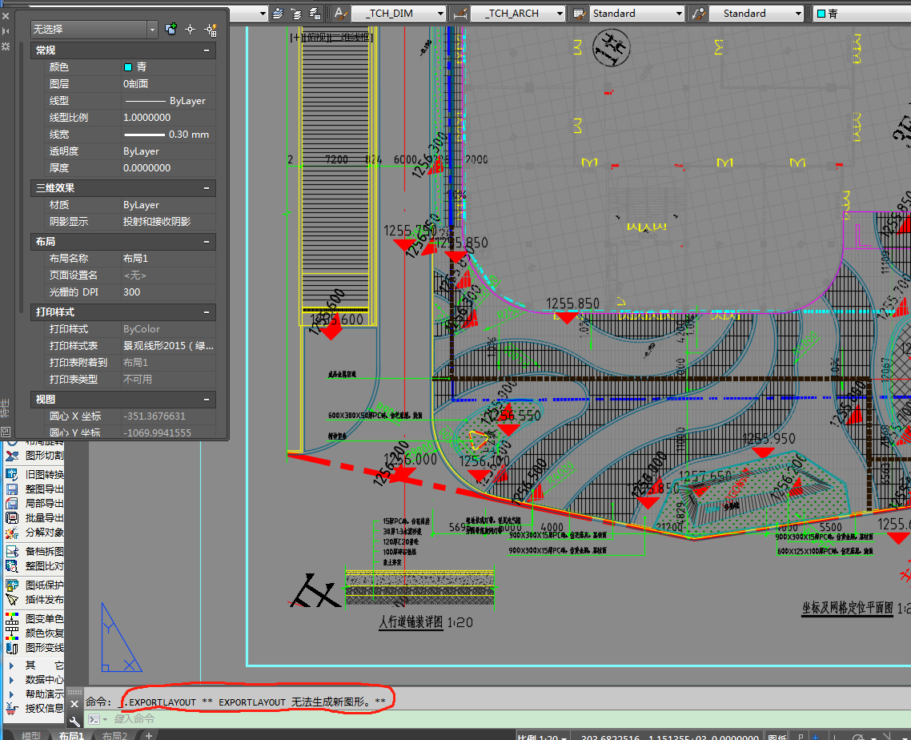The width and height of the screenshot is (911, 740).
Task: Select the 局部导出 partial export tool
Action: (44, 504)
